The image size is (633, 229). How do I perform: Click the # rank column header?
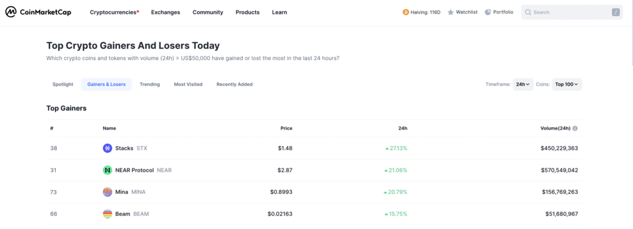(x=52, y=128)
